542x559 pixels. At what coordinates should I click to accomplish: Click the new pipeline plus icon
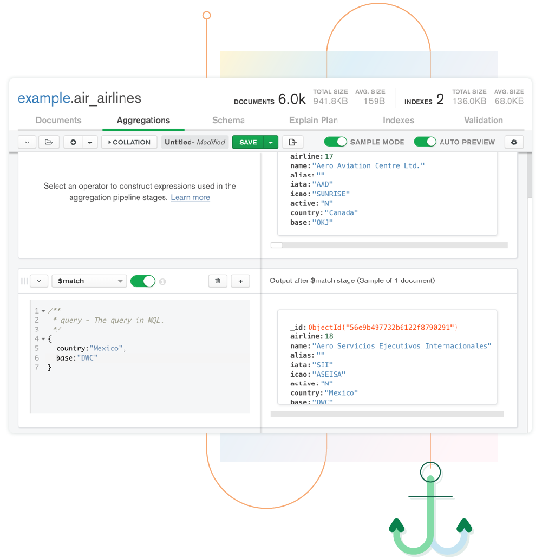tap(73, 142)
